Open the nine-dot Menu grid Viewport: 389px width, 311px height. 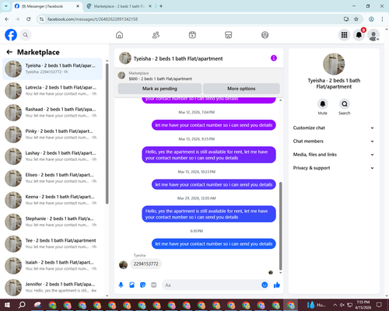[x=344, y=35]
